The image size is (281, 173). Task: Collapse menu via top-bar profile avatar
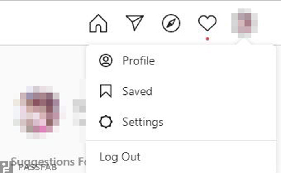pyautogui.click(x=244, y=23)
